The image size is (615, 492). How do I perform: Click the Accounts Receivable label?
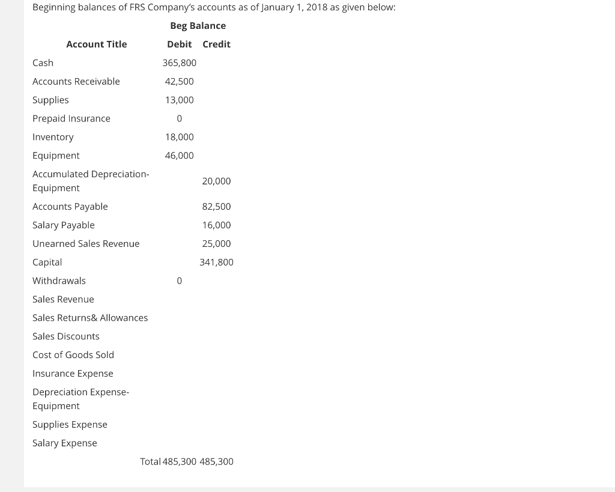[x=76, y=81]
